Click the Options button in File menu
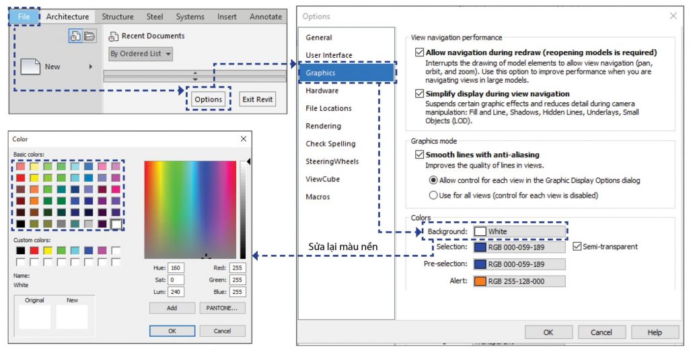Viewport: 689px width, 353px height. (x=208, y=100)
